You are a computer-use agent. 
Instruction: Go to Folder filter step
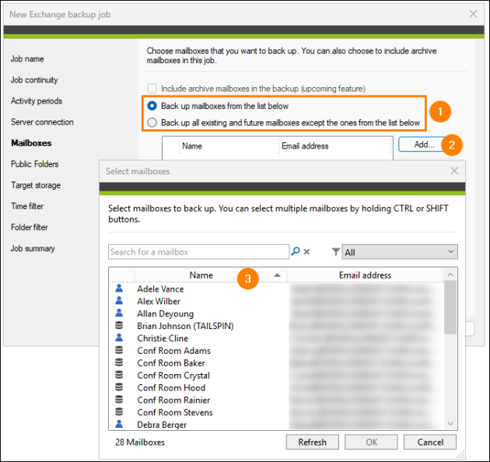point(30,227)
